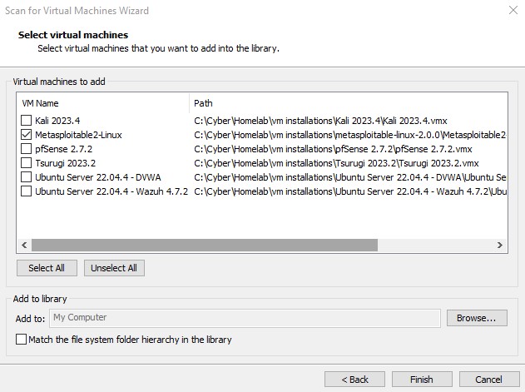
Task: Click the Select All button
Action: point(47,268)
